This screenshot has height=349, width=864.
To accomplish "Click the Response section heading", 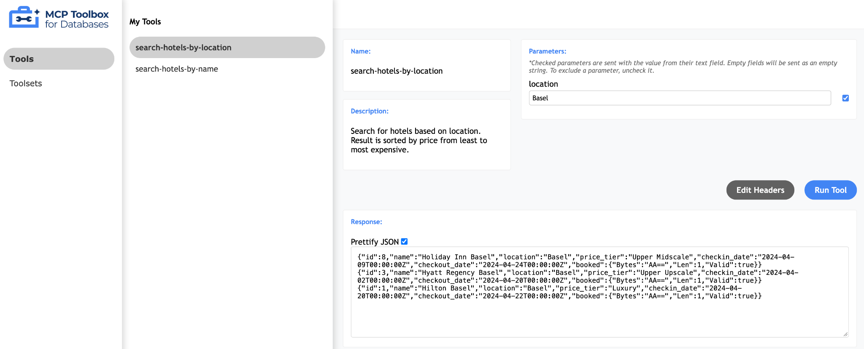I will [x=366, y=222].
